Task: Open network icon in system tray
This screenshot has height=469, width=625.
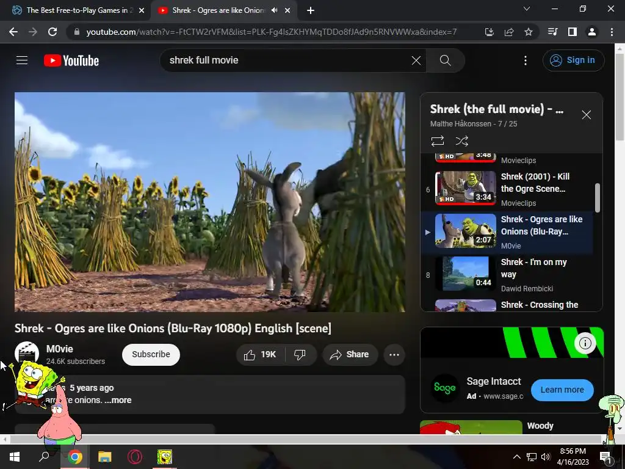Action: 532,457
